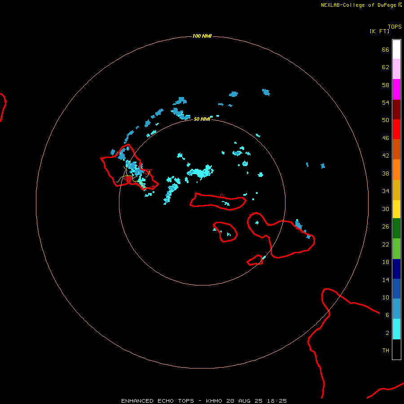Click the black TH swatch in the legend
The image size is (404, 404).
(396, 349)
